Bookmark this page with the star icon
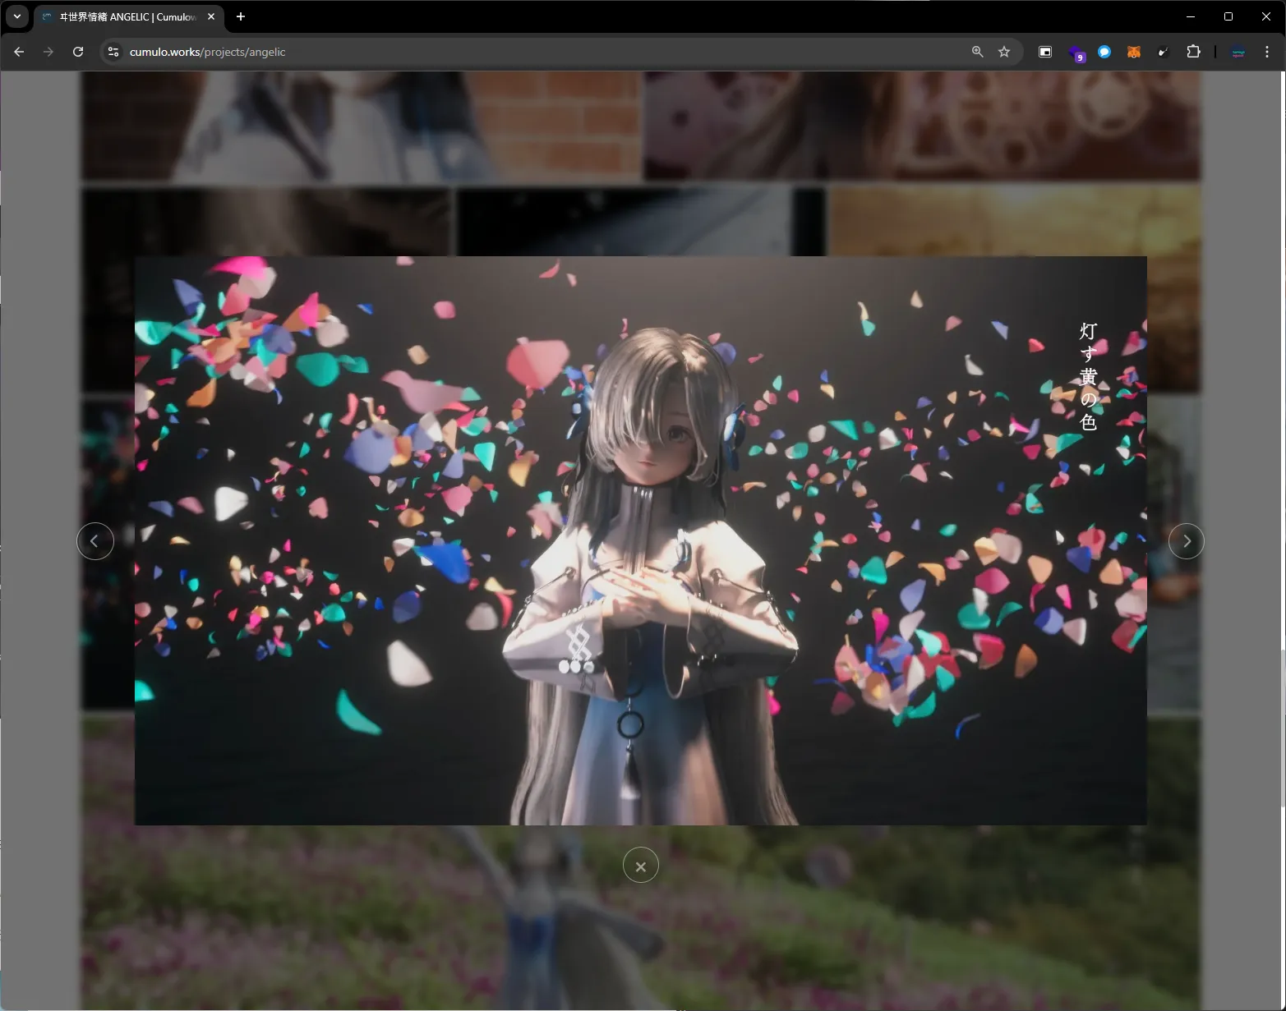Viewport: 1286px width, 1011px height. point(1004,52)
